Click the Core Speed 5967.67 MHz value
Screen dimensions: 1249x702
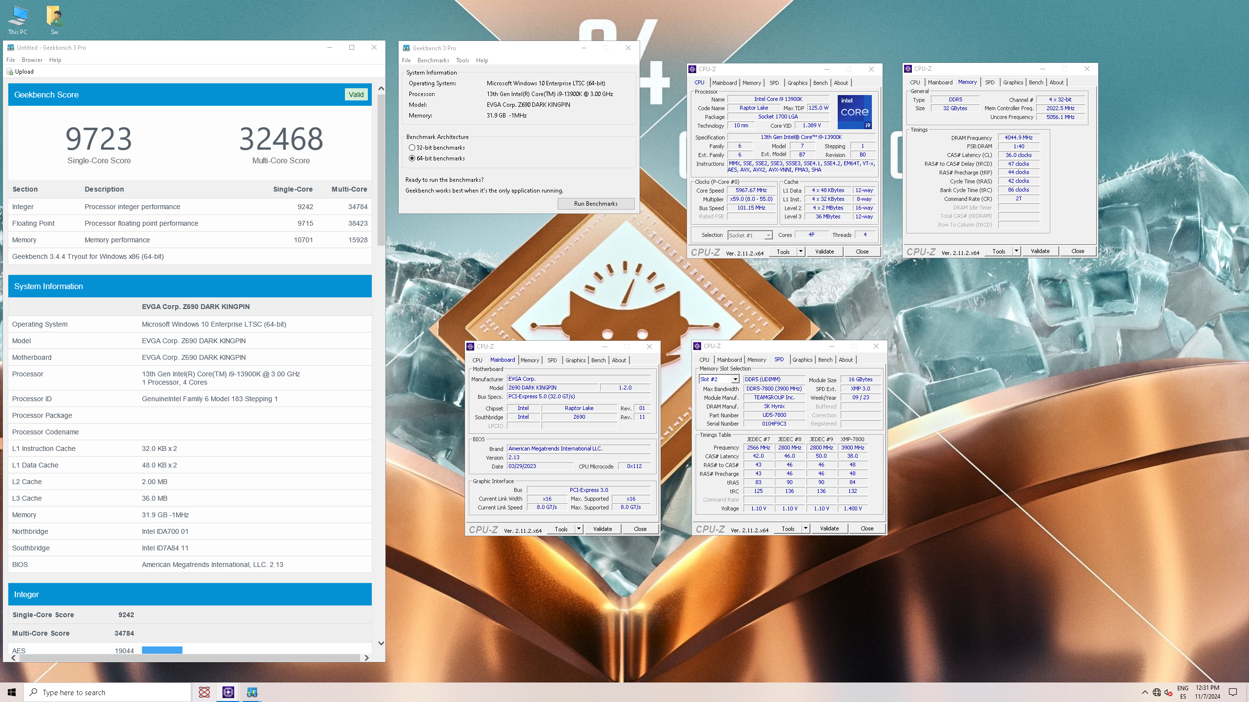click(751, 190)
